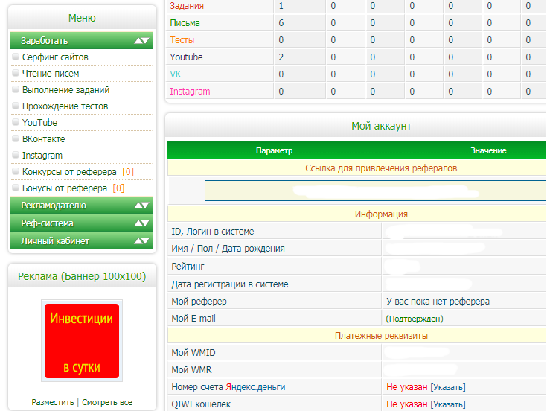Click the Платежные реквизиты section heading
This screenshot has height=411, width=547.
[x=381, y=336]
